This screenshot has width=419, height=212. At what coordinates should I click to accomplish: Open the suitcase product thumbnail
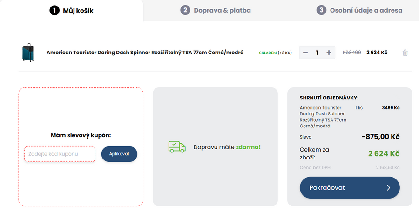[28, 53]
